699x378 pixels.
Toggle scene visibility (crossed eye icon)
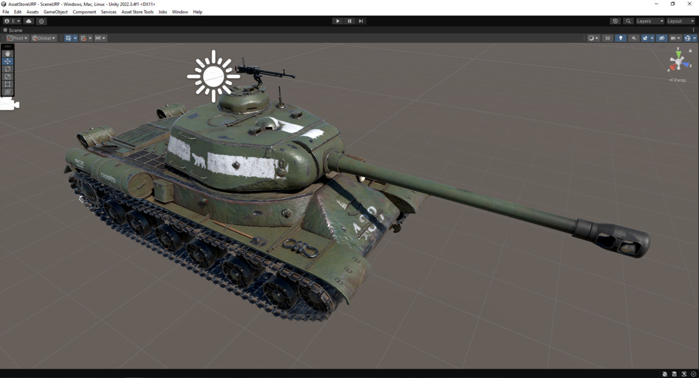(662, 38)
